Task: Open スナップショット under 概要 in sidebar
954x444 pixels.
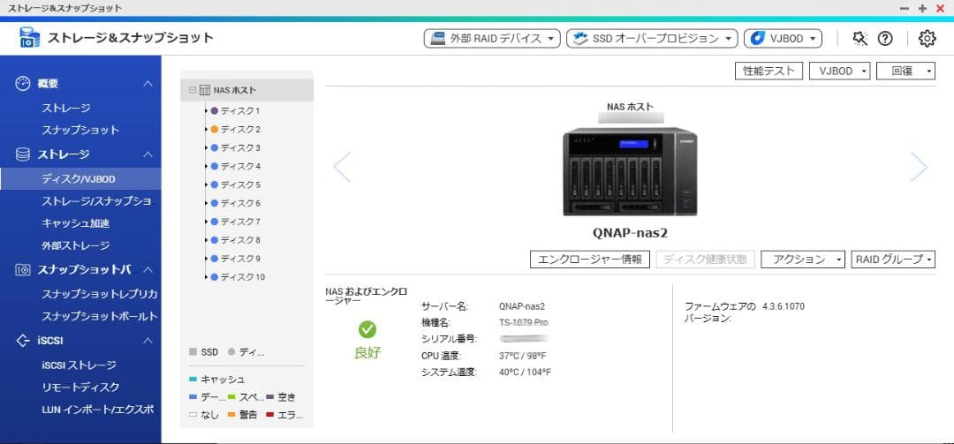Action: pos(80,130)
